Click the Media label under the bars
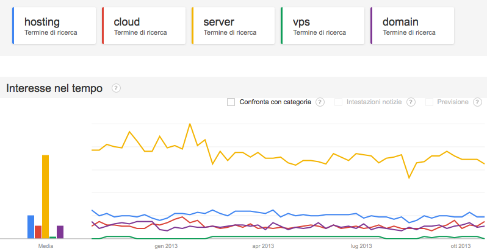The image size is (487, 251). (45, 246)
